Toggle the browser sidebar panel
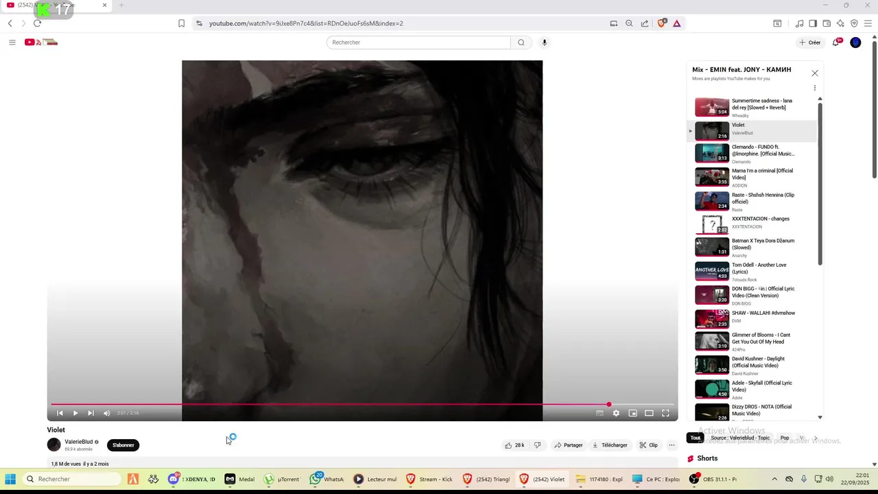 coord(813,23)
